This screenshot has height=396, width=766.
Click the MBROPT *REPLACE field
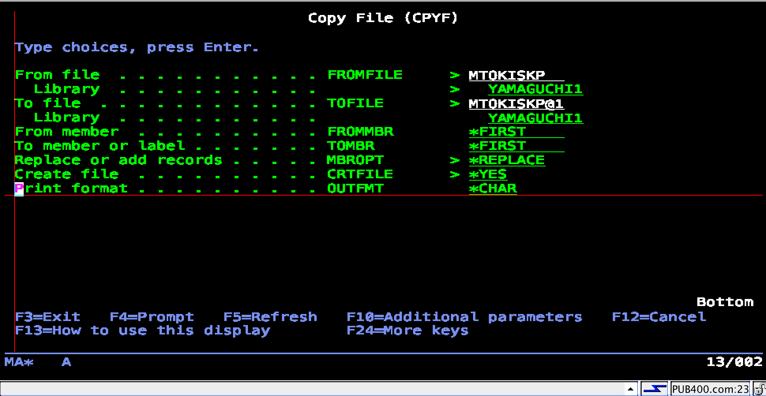tap(507, 160)
